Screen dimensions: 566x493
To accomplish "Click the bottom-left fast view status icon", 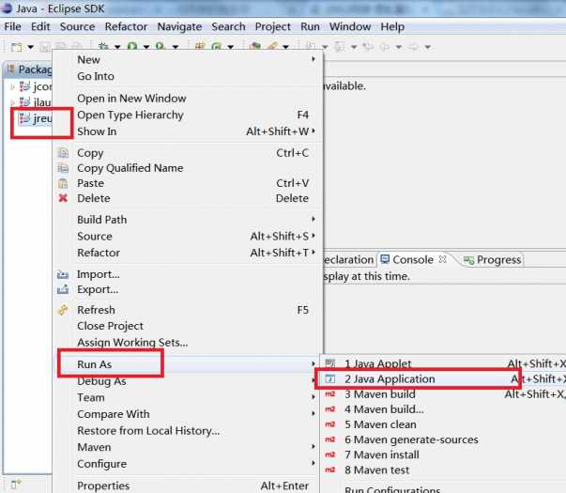I will coord(16,484).
